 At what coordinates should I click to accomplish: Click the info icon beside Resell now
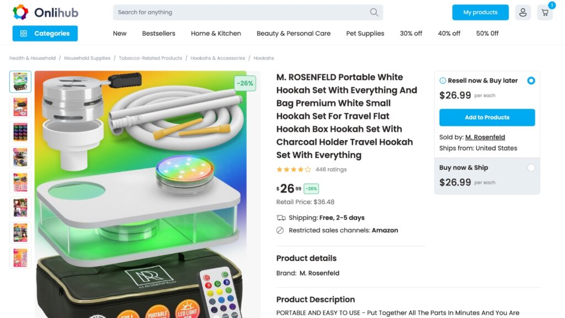click(443, 81)
